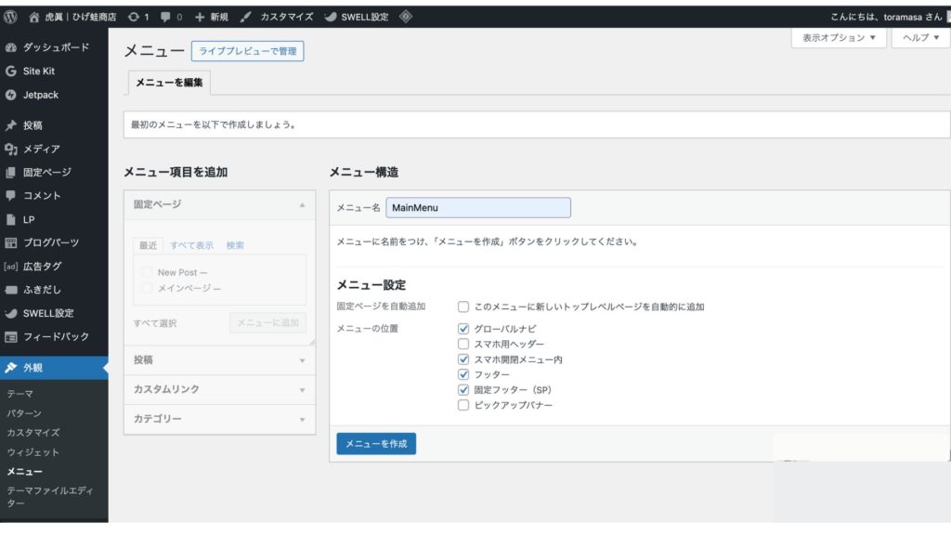Select the Jetpack icon in the sidebar
Screen dimensions: 951x535
11,95
